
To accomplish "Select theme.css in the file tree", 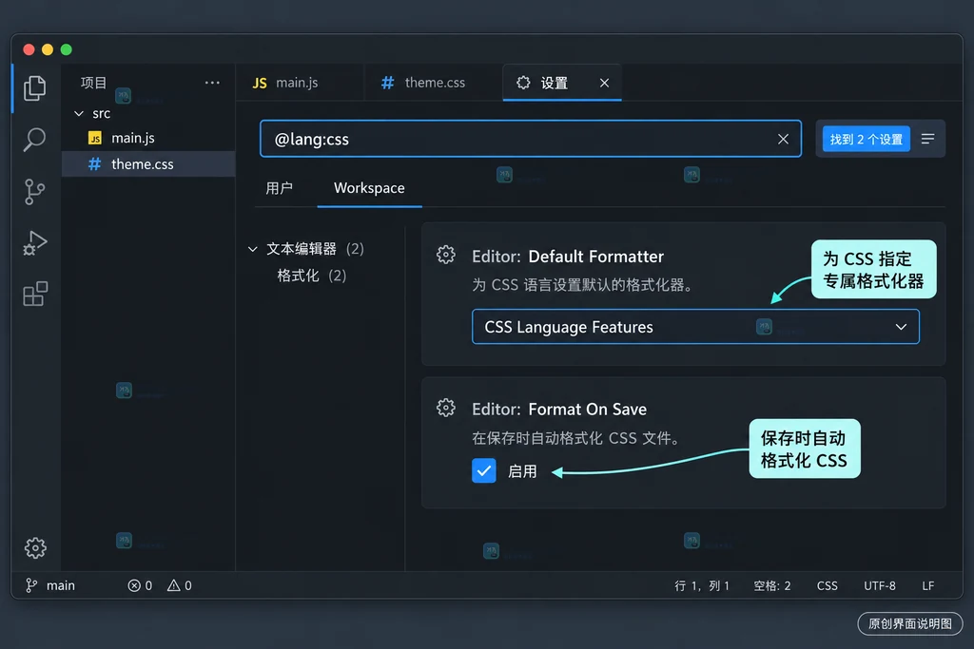I will (x=148, y=163).
